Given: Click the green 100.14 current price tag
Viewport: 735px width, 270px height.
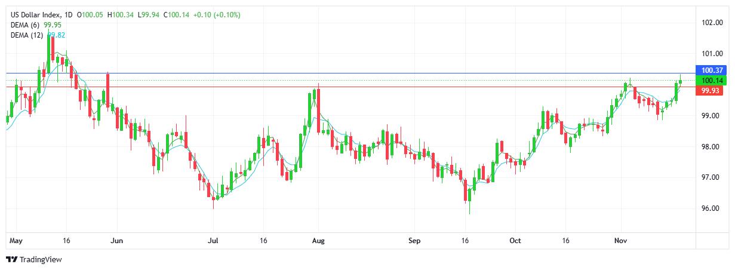Looking at the screenshot, I should (712, 81).
